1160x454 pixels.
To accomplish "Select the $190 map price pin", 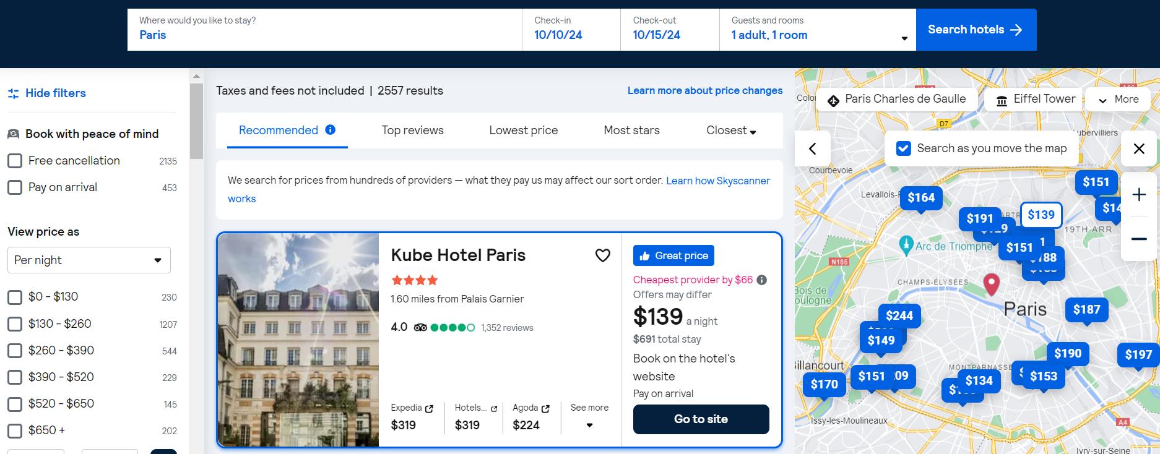I will [1068, 354].
